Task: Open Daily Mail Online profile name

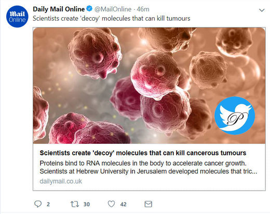Action: coord(59,9)
